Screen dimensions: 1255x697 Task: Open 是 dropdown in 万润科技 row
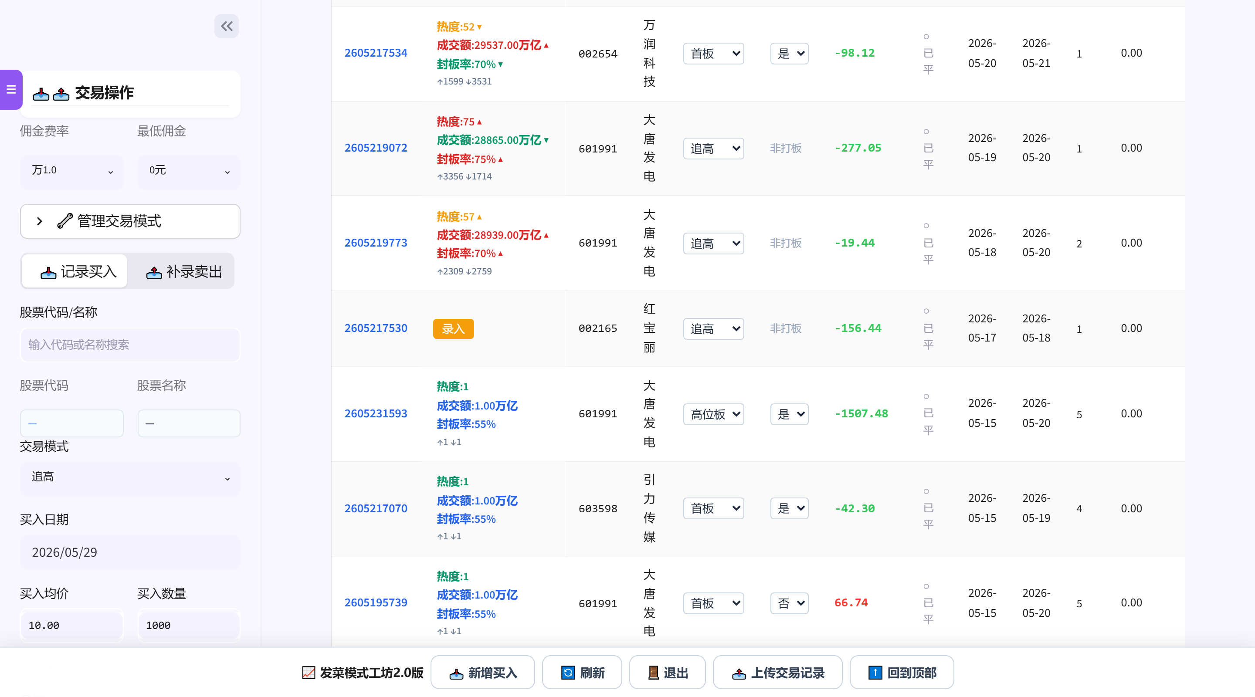pyautogui.click(x=789, y=54)
